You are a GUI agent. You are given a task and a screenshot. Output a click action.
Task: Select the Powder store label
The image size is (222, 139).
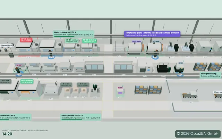(x=6, y=46)
